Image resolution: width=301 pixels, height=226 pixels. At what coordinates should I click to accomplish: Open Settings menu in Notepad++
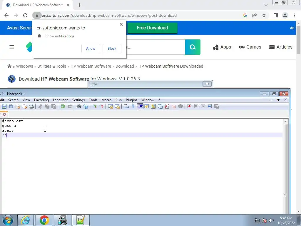click(x=78, y=100)
